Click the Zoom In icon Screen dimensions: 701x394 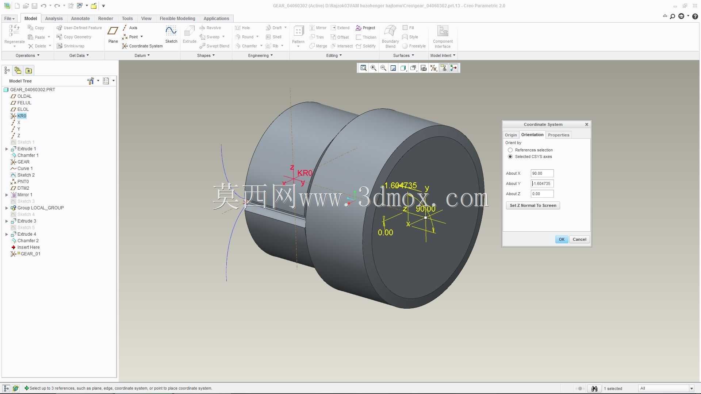[x=373, y=68]
